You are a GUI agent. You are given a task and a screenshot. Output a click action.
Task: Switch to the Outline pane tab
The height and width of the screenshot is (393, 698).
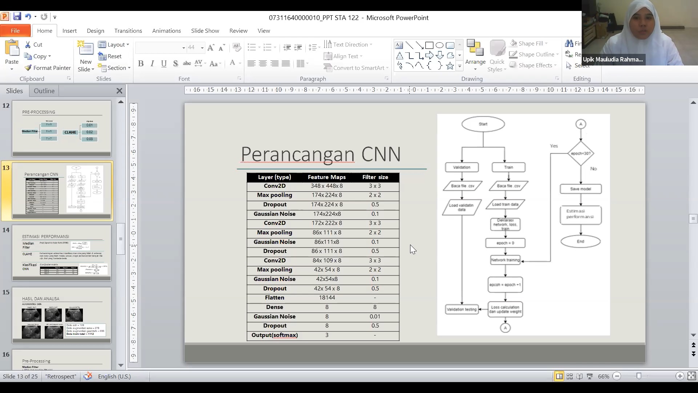click(44, 91)
